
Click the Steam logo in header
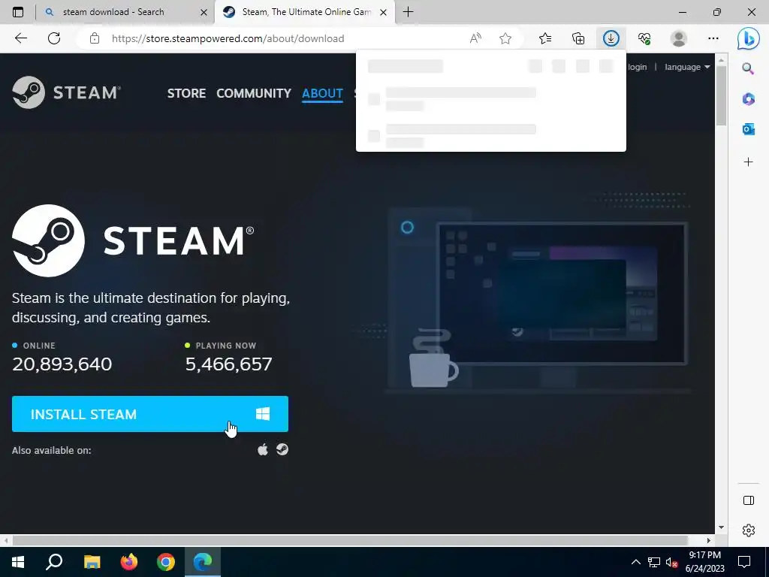(x=66, y=92)
